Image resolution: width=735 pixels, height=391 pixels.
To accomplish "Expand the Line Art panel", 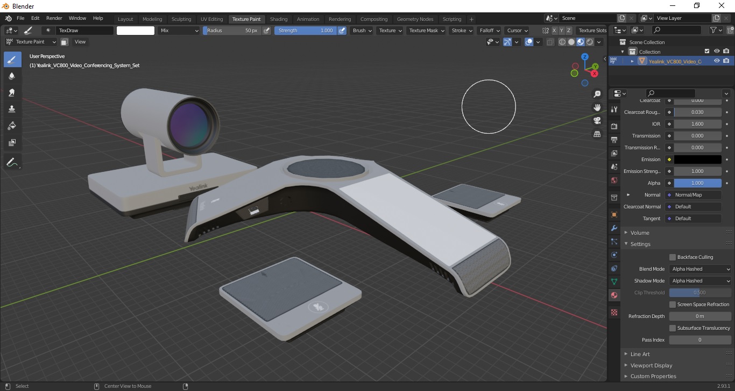I will (640, 354).
